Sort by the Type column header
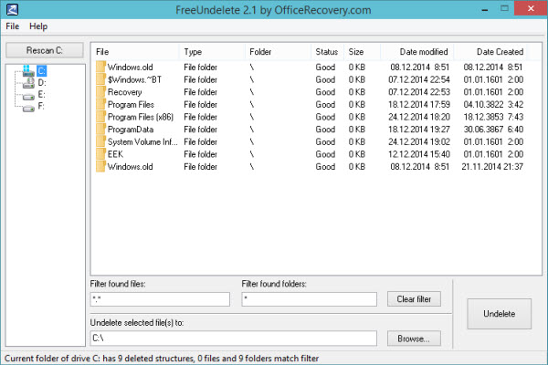The width and height of the screenshot is (548, 365). [x=212, y=52]
